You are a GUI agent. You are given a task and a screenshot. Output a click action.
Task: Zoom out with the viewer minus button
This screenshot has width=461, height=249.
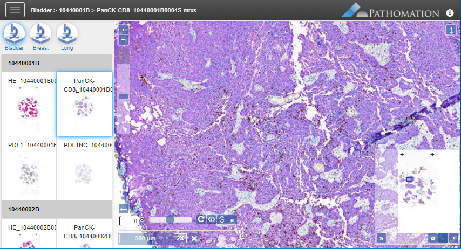tap(124, 40)
